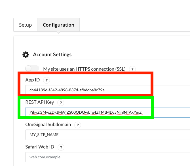Select the OneSignal Subdomain input box
190x166 pixels.
click(108, 135)
